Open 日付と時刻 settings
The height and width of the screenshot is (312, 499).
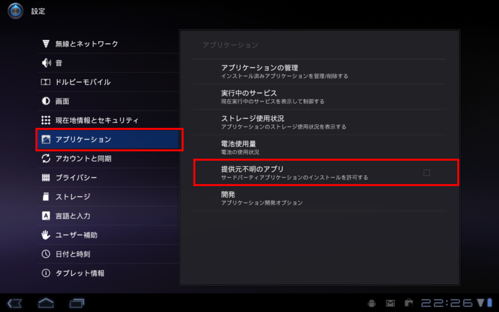pyautogui.click(x=108, y=254)
